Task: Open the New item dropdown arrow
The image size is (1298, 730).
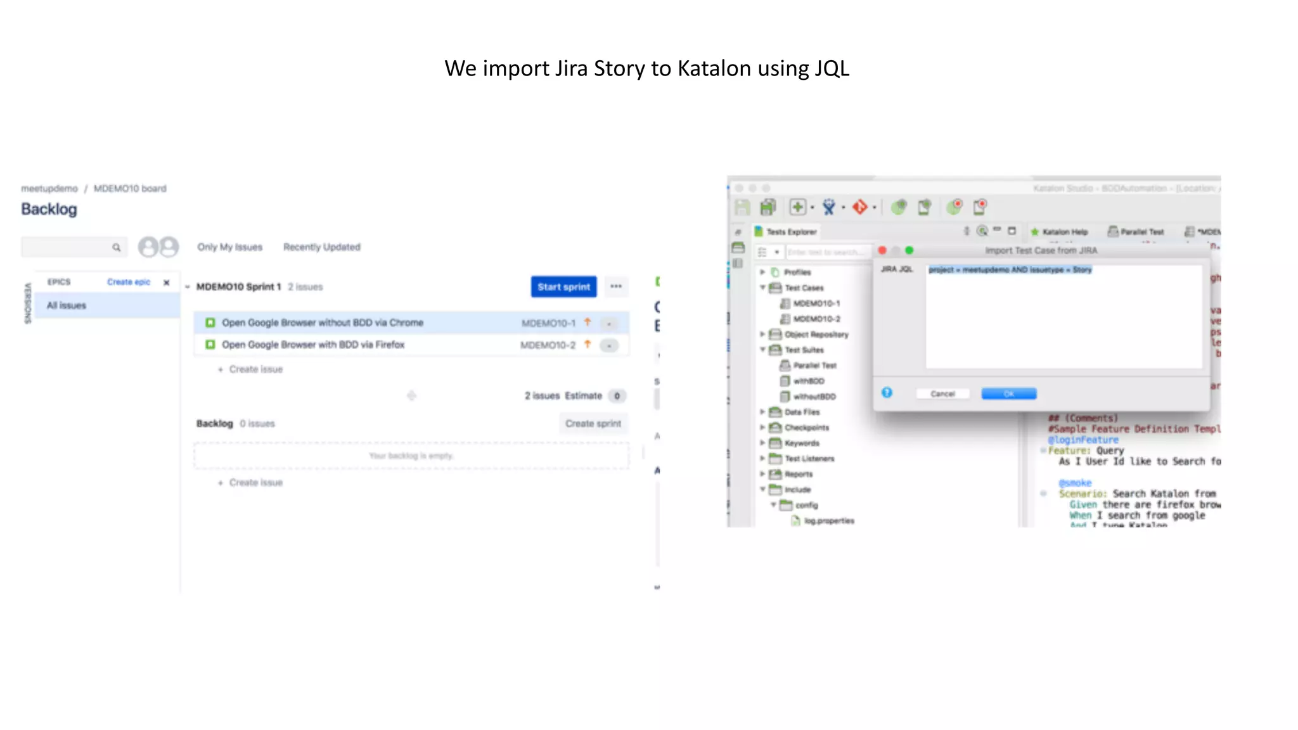Action: coord(813,208)
